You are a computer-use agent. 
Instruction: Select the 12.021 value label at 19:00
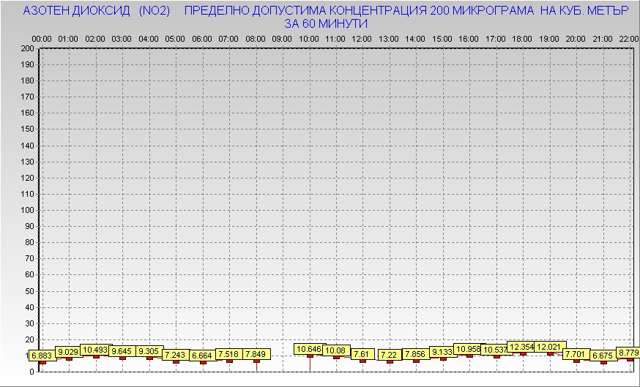click(x=548, y=347)
